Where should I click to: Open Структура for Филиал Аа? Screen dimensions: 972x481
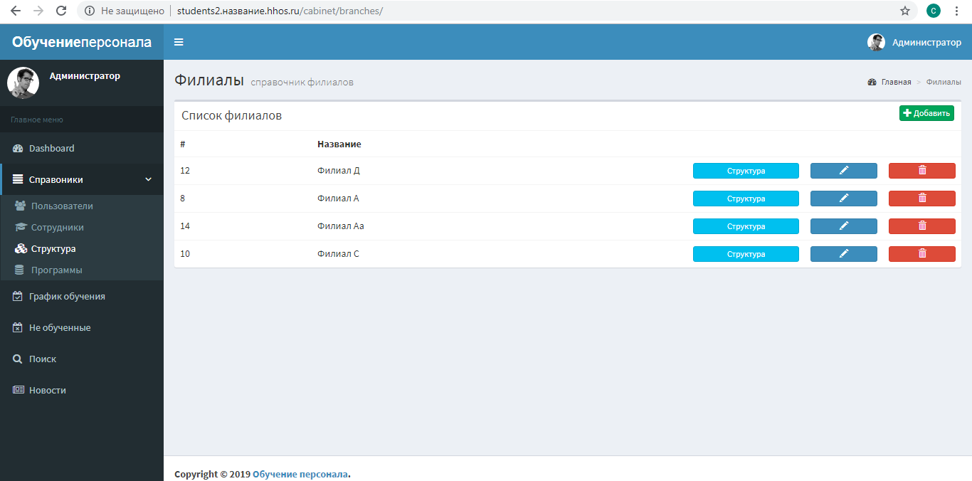(x=746, y=226)
